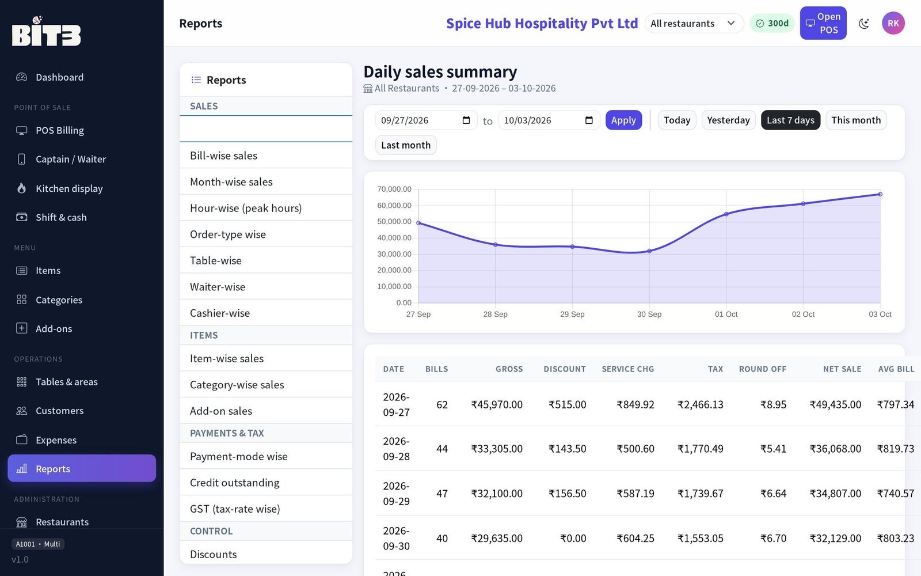The height and width of the screenshot is (576, 921).
Task: Open the Bill-wise sales report
Action: click(266, 156)
